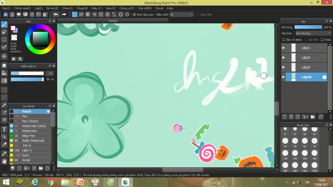The width and height of the screenshot is (333, 187).
Task: Open the Chỉnh sửa(E) menu
Action: click(22, 8)
